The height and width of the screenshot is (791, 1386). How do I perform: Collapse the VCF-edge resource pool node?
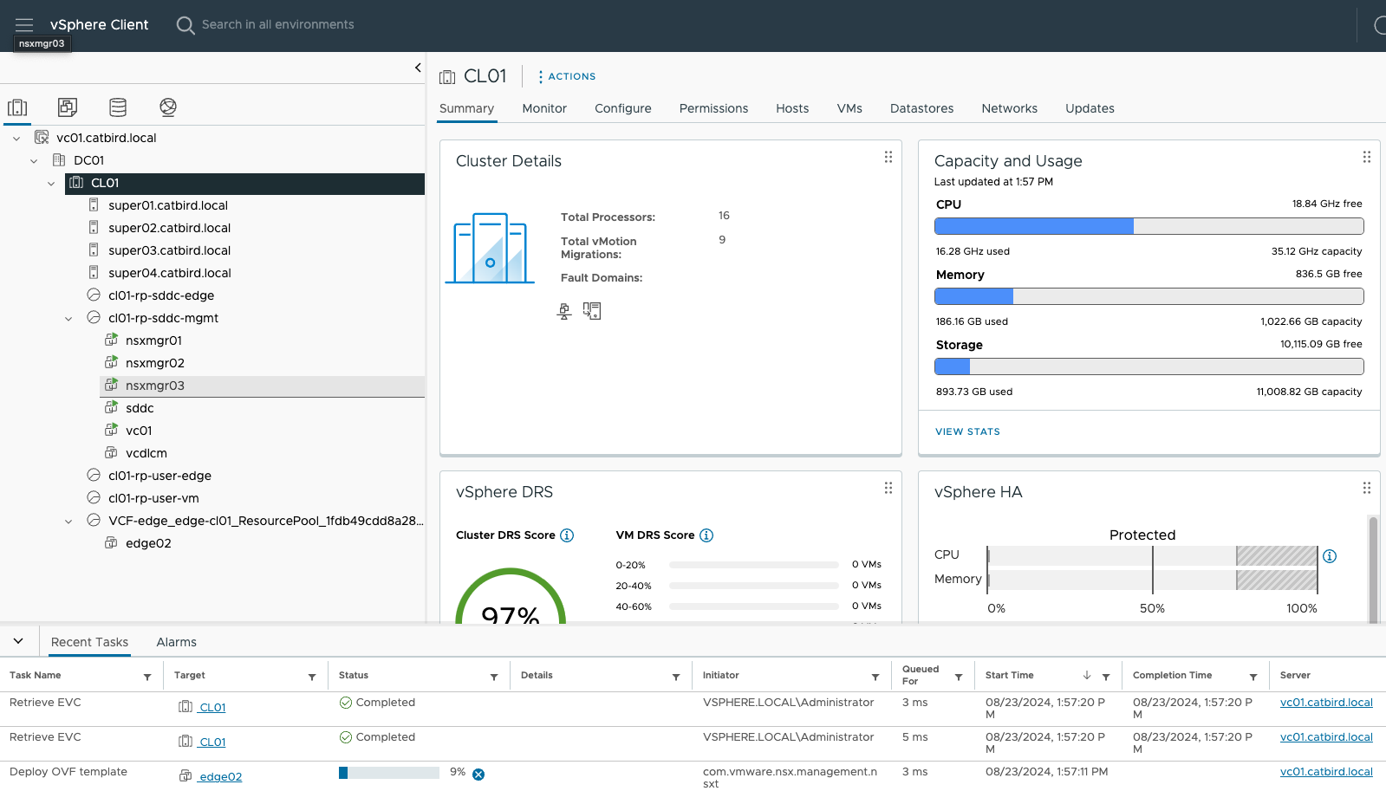(x=68, y=521)
